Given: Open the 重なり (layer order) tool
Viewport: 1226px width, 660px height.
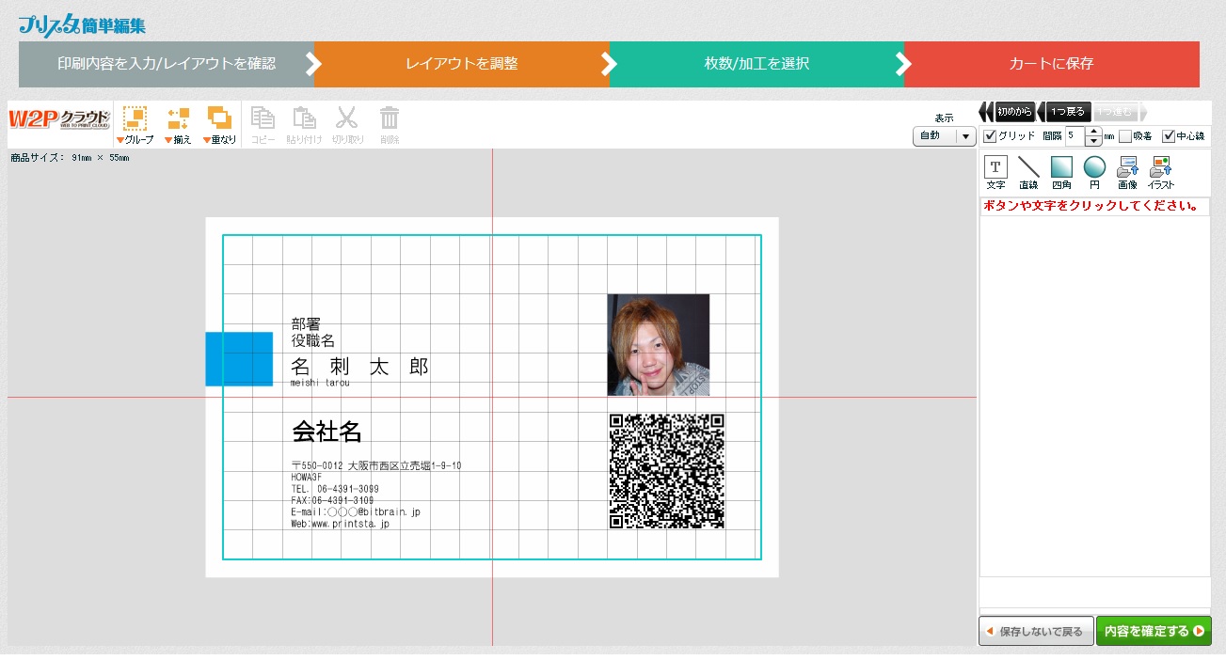Looking at the screenshot, I should coord(219,118).
